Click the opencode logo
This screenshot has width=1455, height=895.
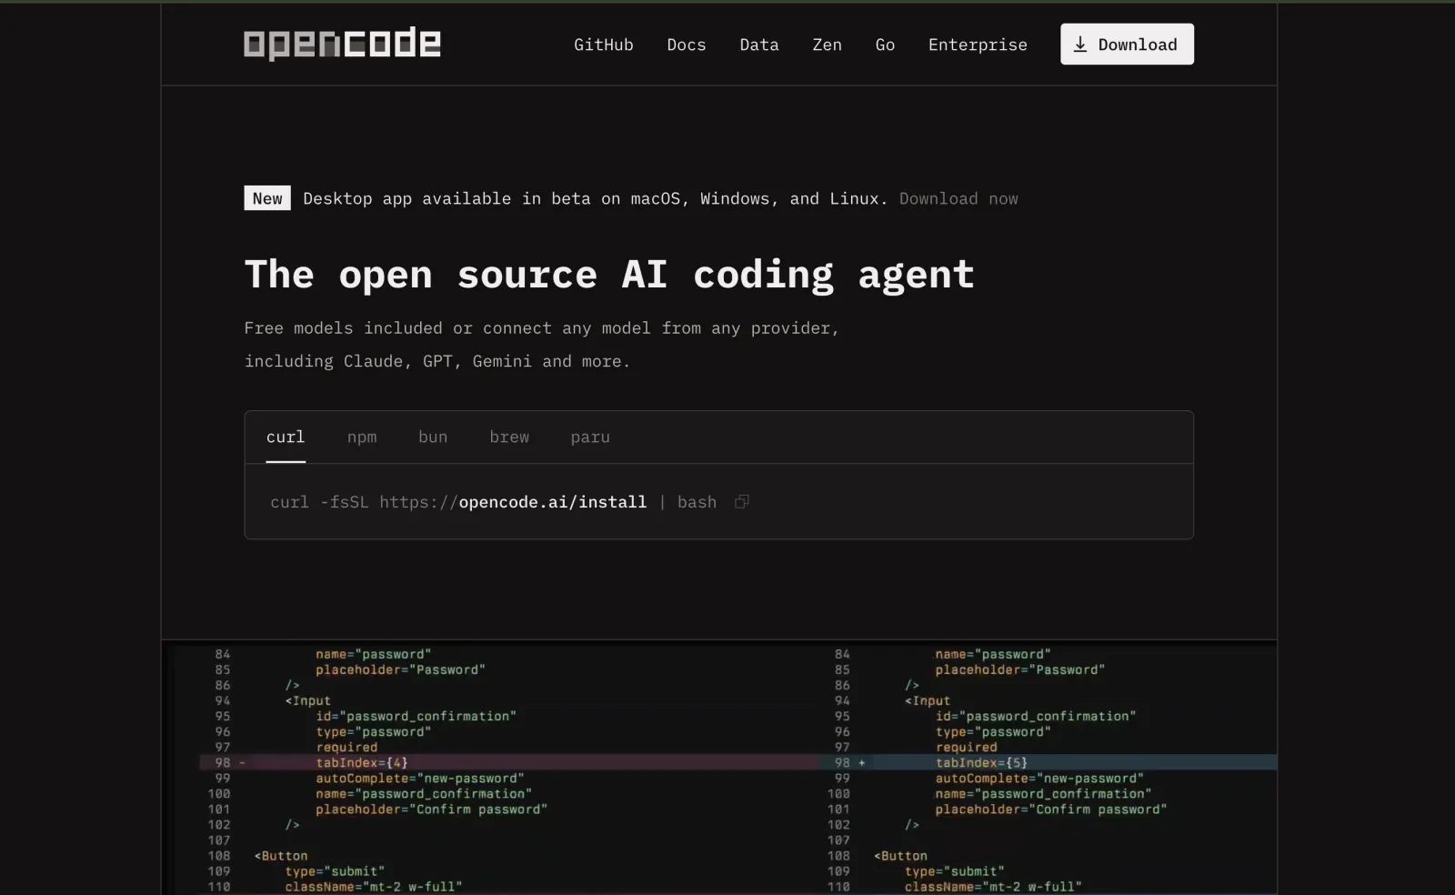[342, 44]
